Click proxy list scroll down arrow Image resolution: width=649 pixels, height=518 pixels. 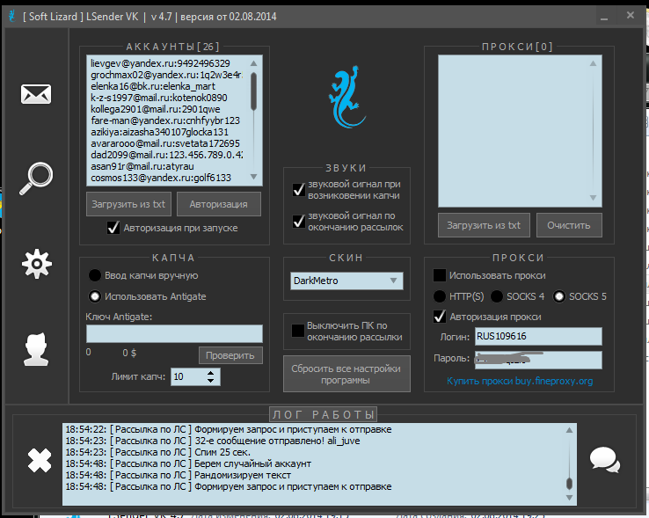click(x=593, y=198)
